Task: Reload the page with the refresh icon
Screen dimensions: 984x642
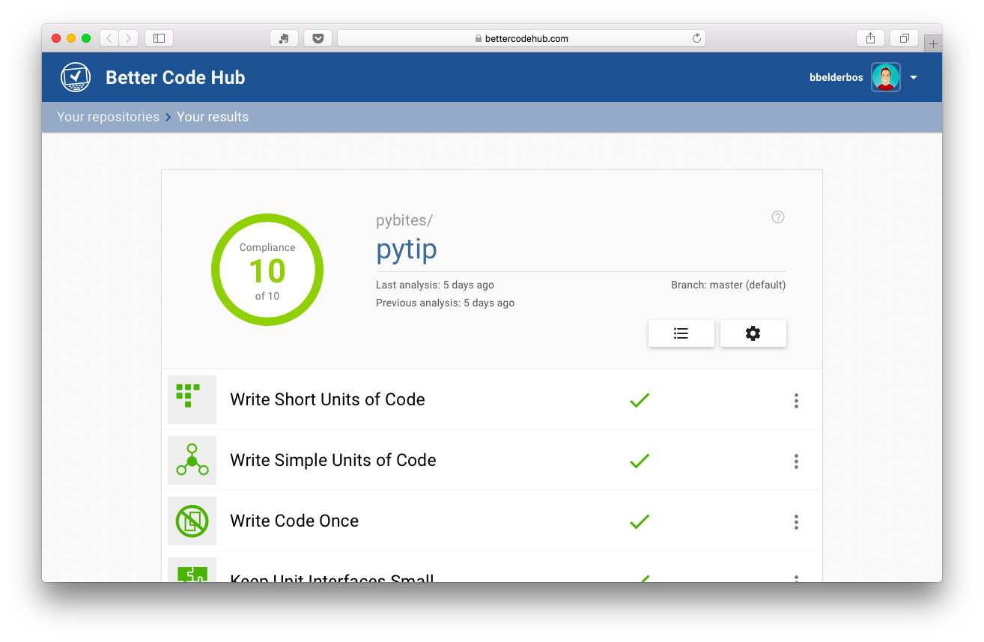Action: point(696,38)
